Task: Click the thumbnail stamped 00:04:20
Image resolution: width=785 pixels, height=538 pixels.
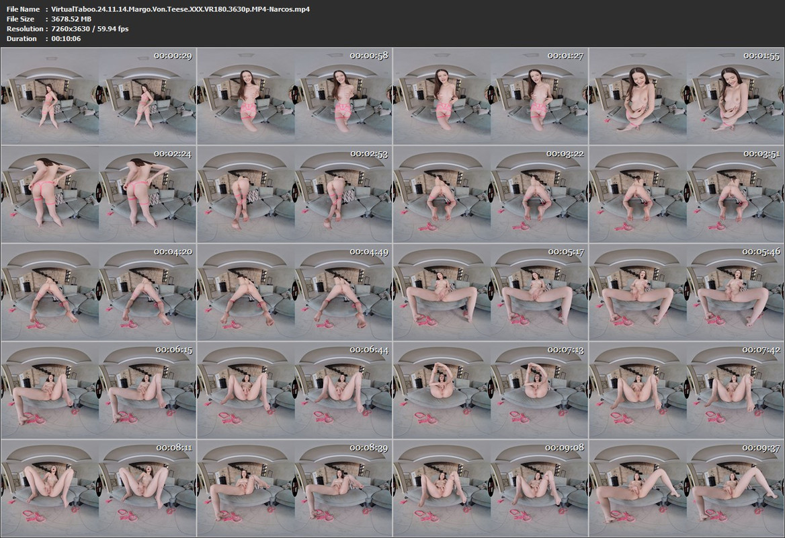Action: coord(99,292)
